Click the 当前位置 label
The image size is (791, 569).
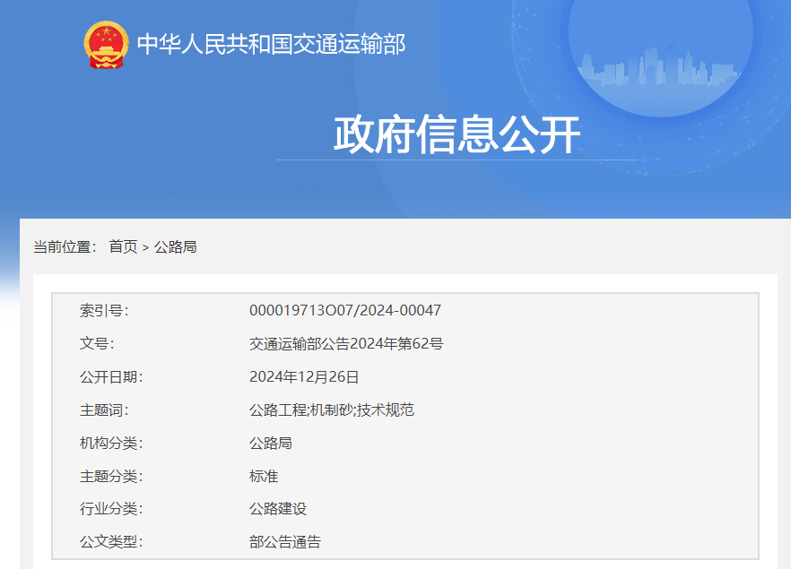coord(65,246)
